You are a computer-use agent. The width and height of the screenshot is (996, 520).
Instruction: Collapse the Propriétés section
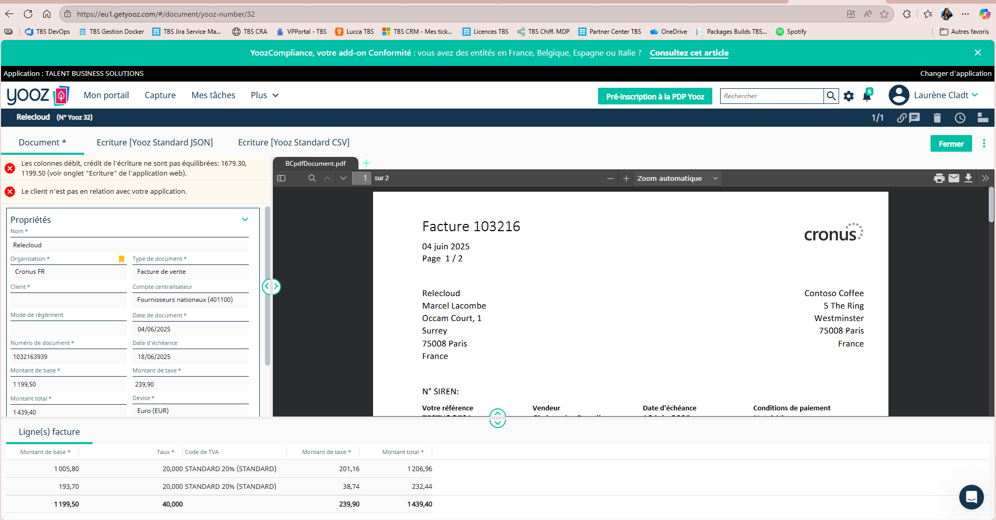(x=245, y=220)
